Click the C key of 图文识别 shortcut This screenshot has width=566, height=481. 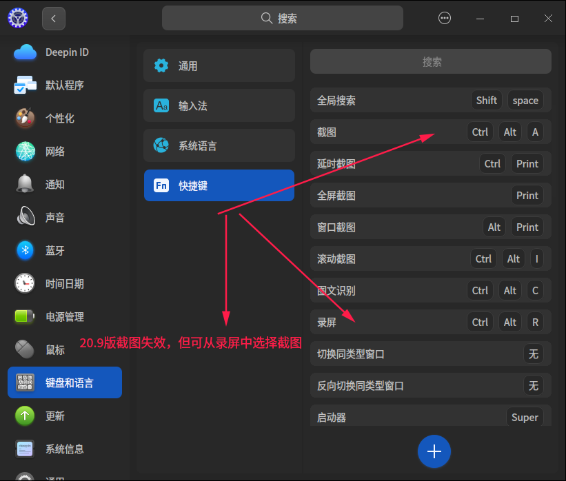[x=535, y=291]
